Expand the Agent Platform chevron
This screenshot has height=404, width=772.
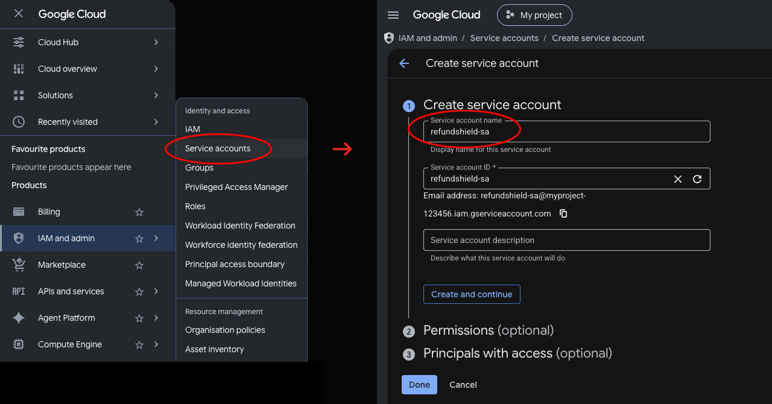pyautogui.click(x=156, y=318)
